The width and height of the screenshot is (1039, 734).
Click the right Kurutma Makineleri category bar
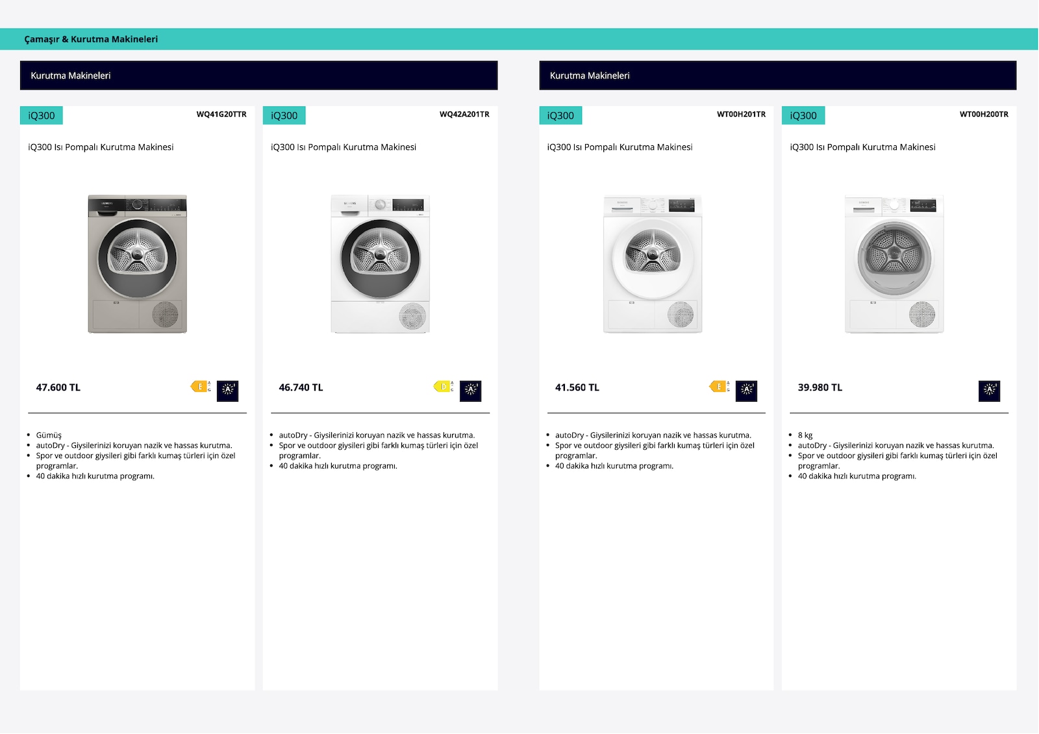click(778, 75)
